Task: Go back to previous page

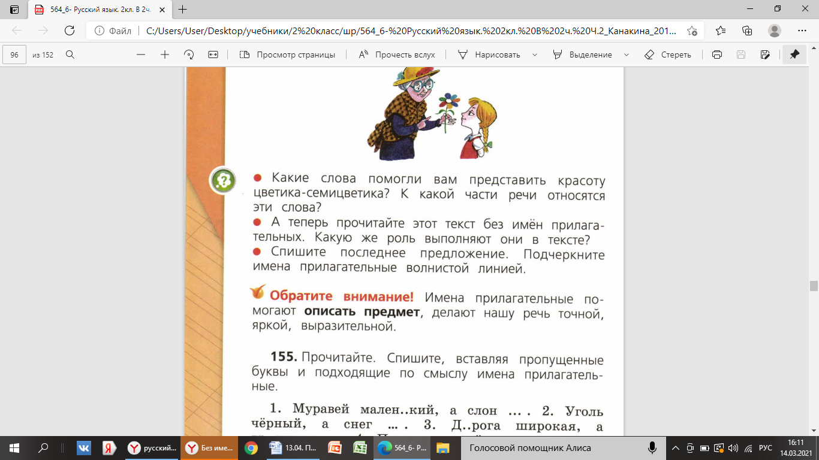Action: (17, 31)
